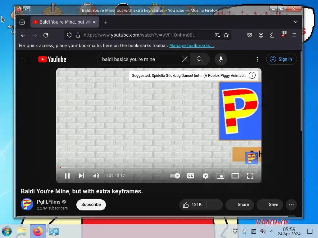Click the Sign in button
The width and height of the screenshot is (318, 238).
pos(281,59)
